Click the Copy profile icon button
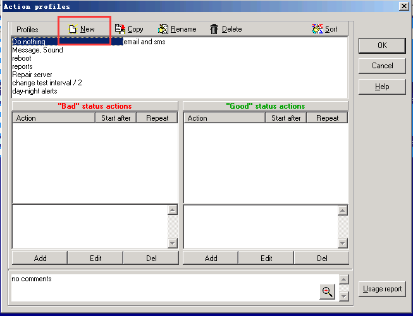This screenshot has width=413, height=316. pyautogui.click(x=120, y=29)
